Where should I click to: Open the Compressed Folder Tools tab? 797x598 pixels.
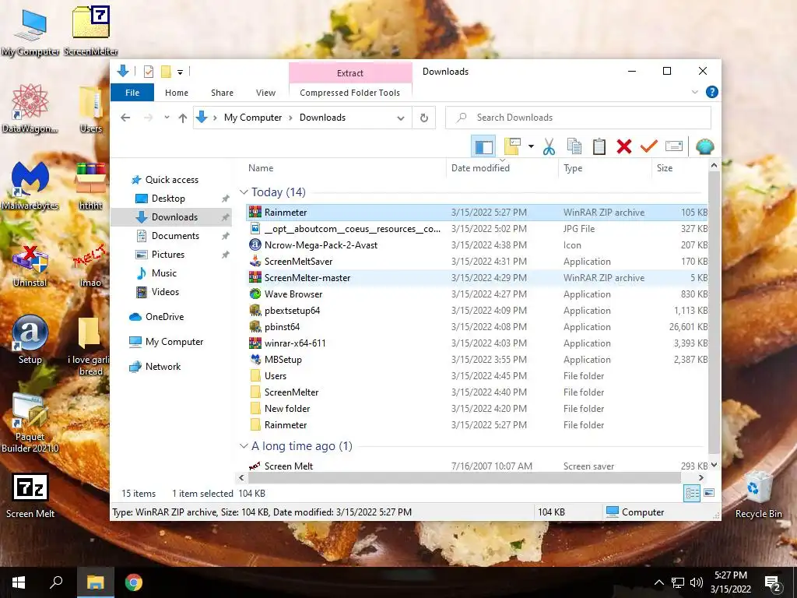pyautogui.click(x=349, y=93)
